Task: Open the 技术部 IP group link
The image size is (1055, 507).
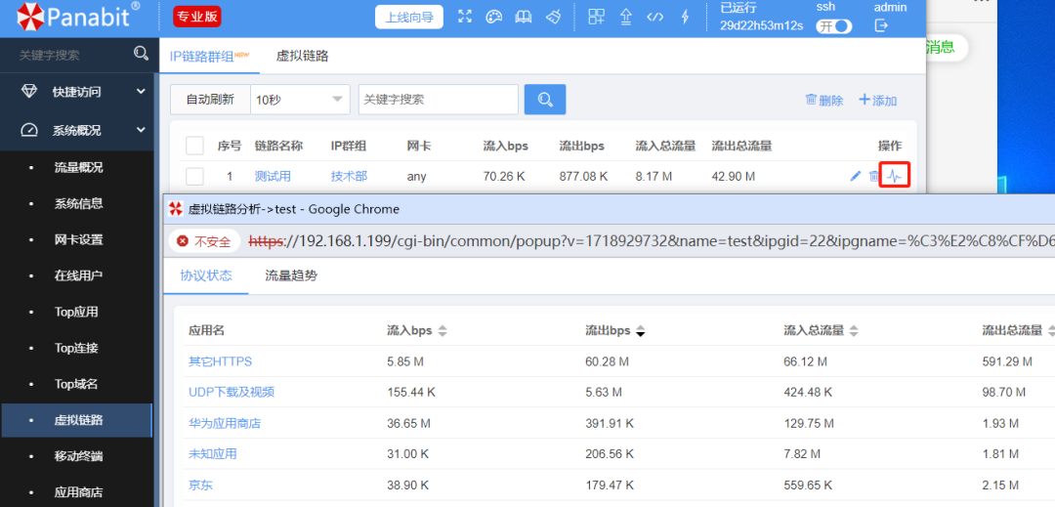Action: point(349,176)
